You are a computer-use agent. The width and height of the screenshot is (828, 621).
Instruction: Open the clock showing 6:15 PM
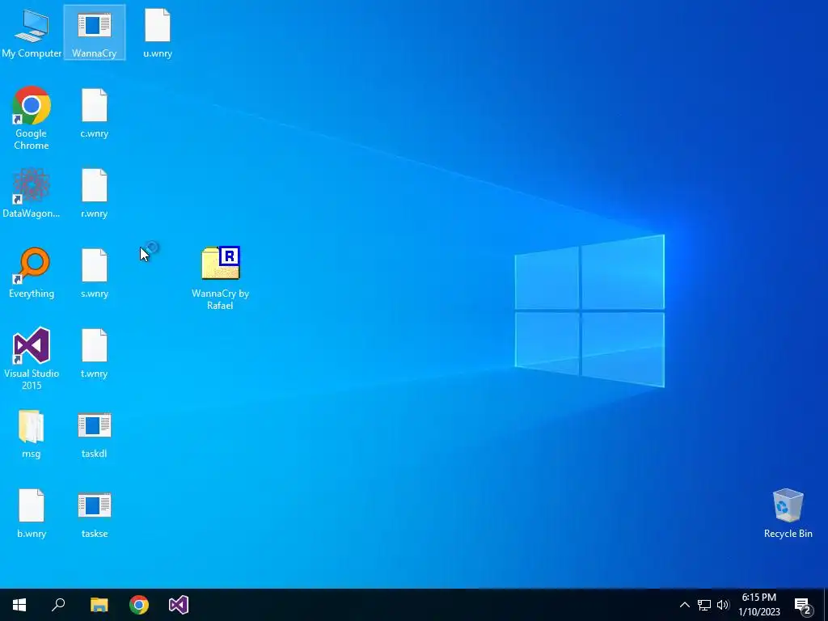point(758,605)
